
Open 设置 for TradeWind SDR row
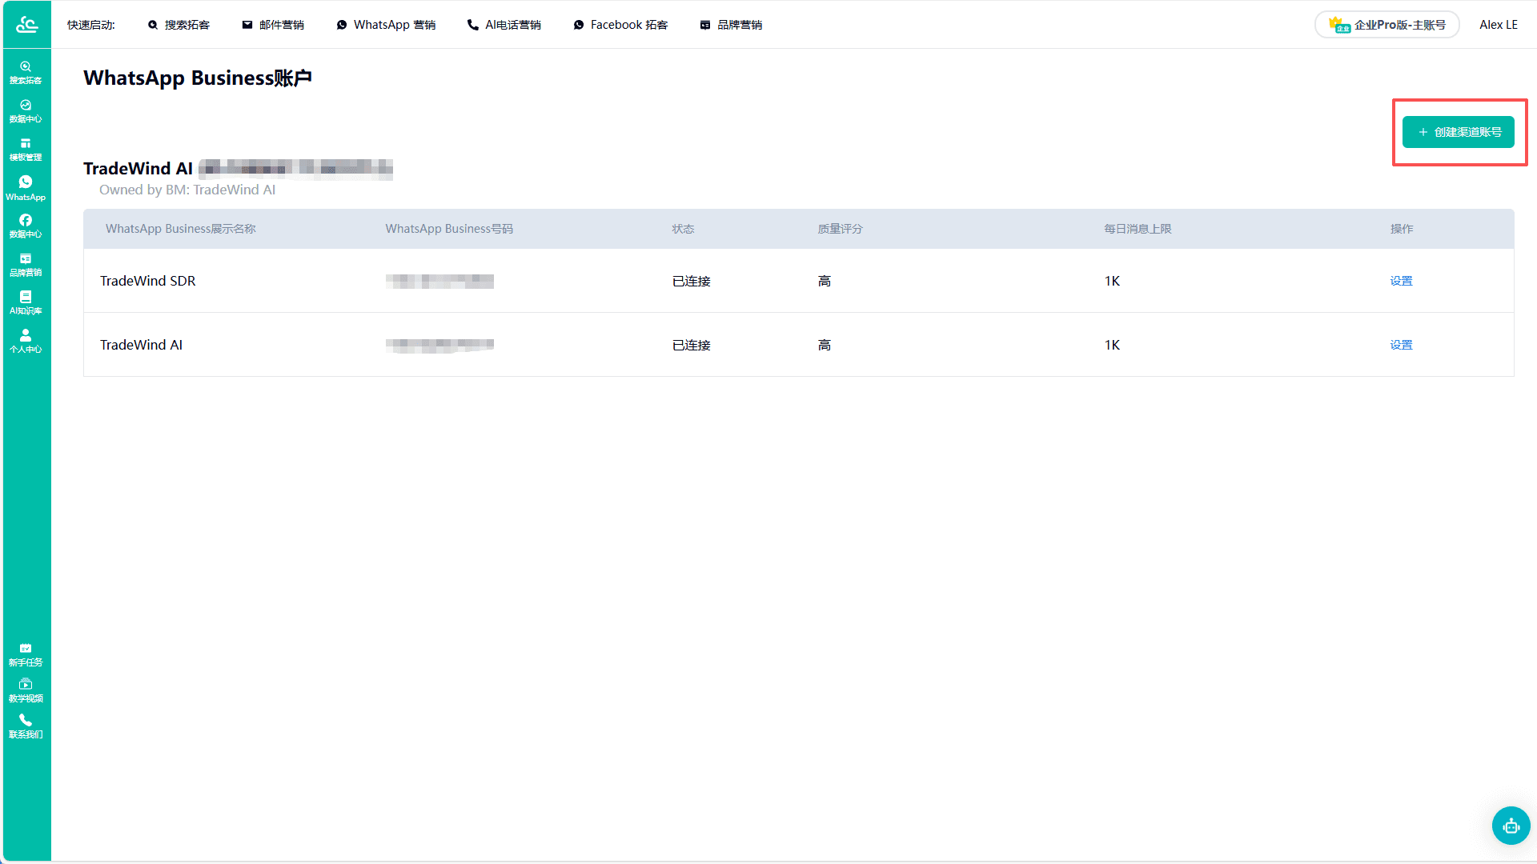(1401, 281)
